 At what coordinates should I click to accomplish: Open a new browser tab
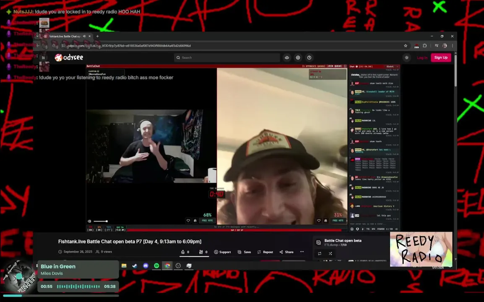point(98,36)
